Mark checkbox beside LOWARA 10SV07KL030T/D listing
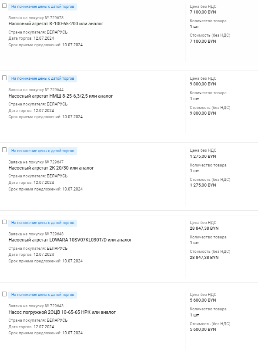Screen dimensions: 258x350 click(x=4, y=222)
